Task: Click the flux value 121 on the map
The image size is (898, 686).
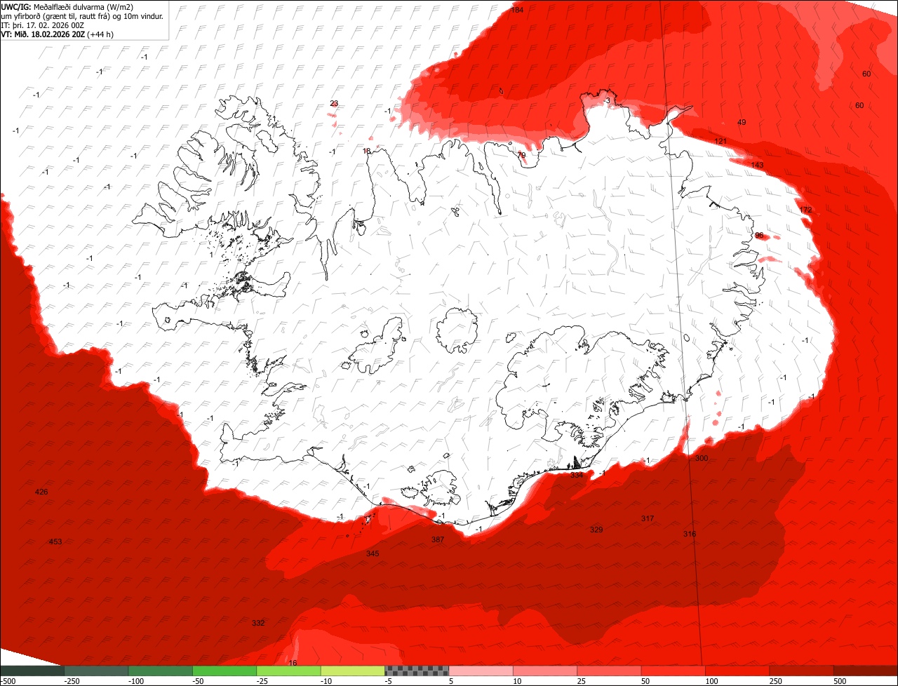Action: [x=721, y=141]
